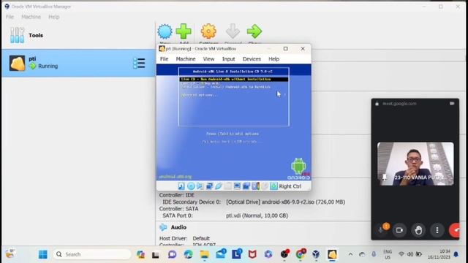Open the Mail app in the taskbar

[221, 254]
